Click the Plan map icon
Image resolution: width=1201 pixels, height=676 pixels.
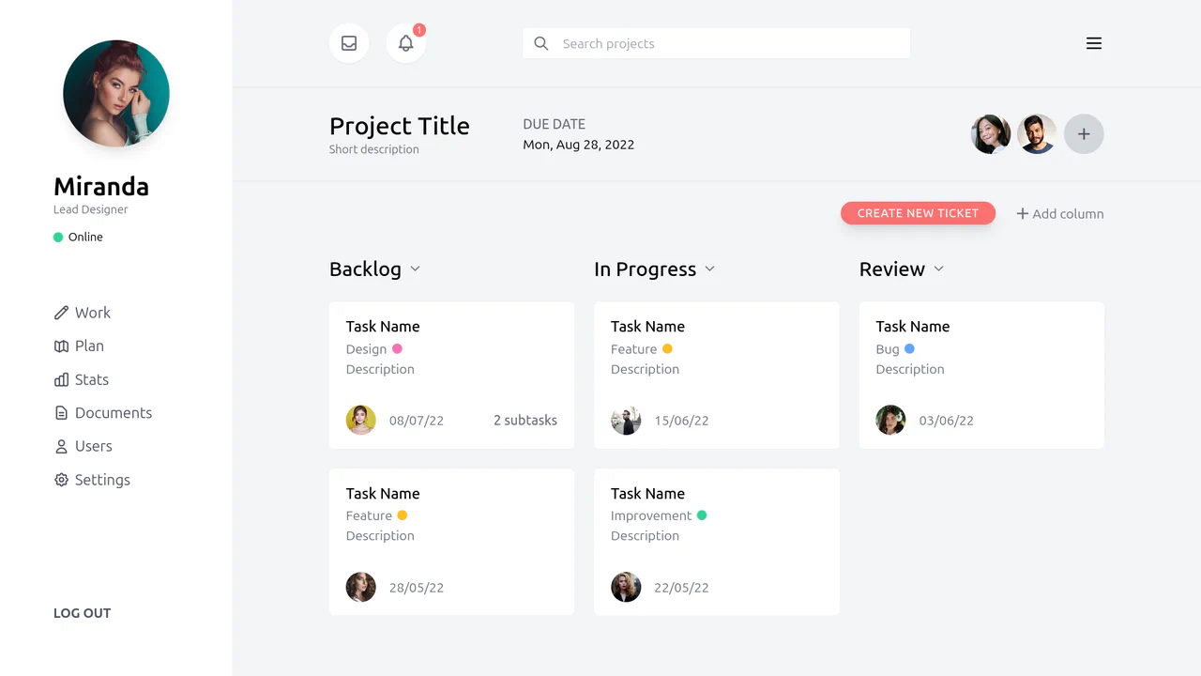tap(61, 346)
